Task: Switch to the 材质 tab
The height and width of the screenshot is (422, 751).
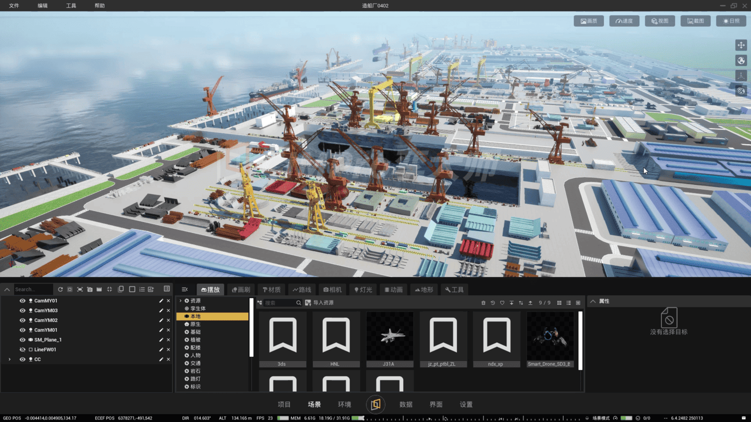Action: [x=272, y=290]
